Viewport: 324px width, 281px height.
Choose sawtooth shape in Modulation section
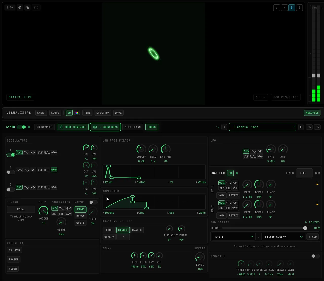click(68, 208)
